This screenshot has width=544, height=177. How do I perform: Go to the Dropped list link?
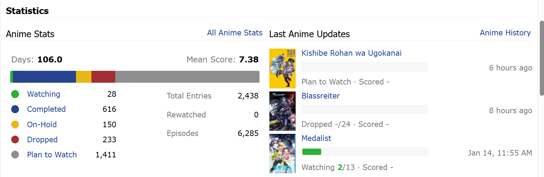point(42,139)
